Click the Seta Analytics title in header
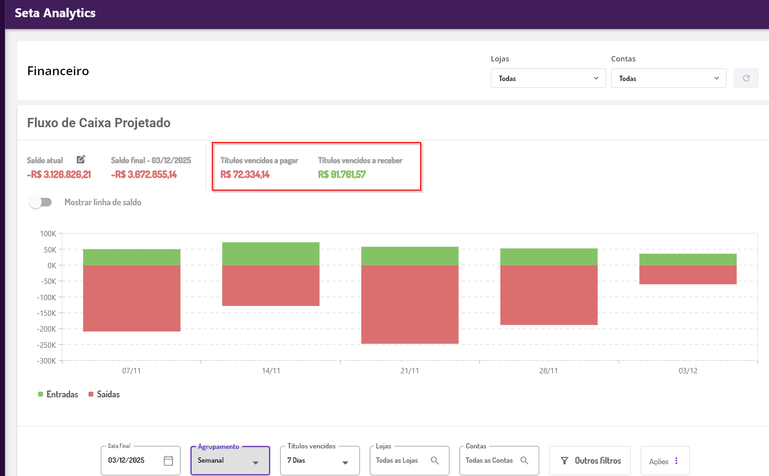The width and height of the screenshot is (769, 476). coord(55,13)
